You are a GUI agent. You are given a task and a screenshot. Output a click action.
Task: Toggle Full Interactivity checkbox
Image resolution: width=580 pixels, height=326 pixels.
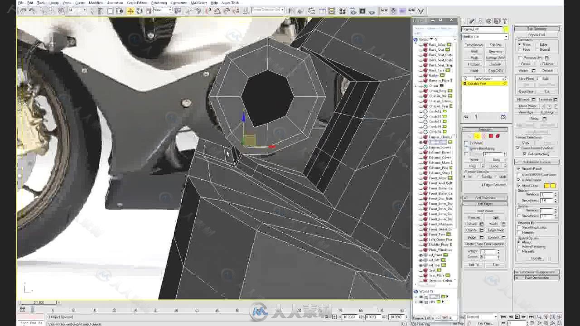click(x=524, y=154)
